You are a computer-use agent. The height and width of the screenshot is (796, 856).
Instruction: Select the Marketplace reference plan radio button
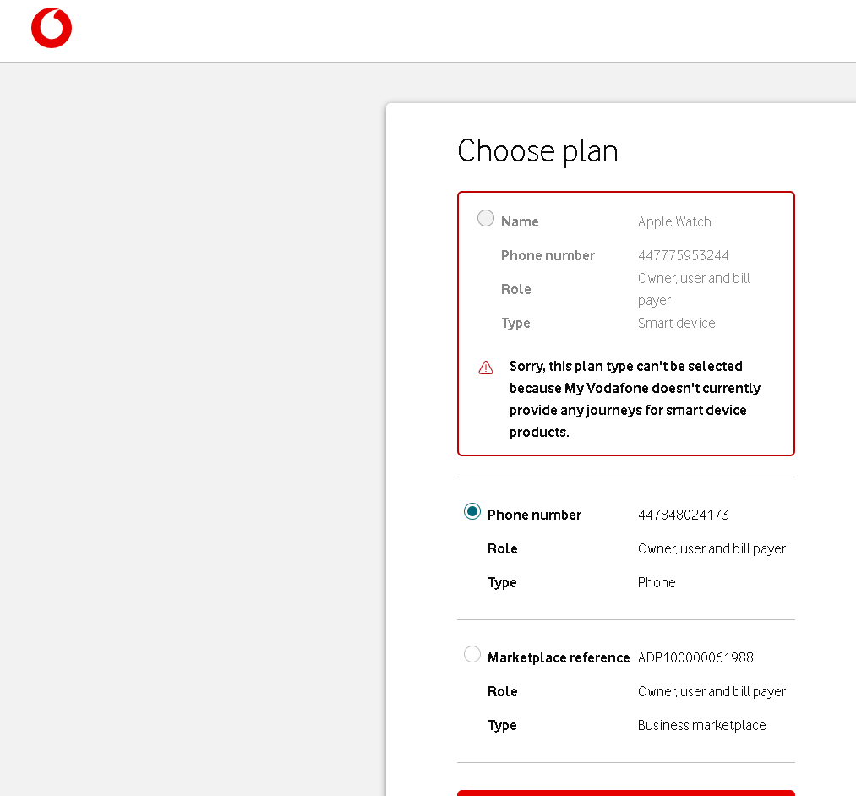(472, 654)
